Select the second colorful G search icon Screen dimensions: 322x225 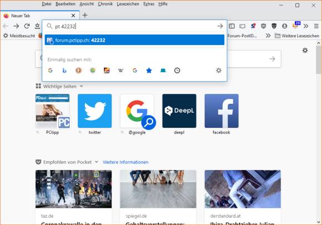coord(135,71)
